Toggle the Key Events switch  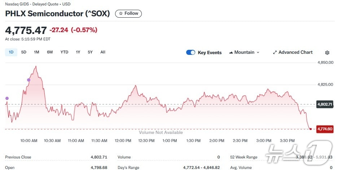click(191, 52)
